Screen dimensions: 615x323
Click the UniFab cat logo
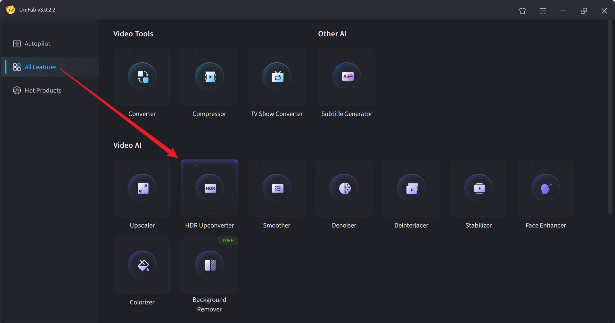pos(11,10)
